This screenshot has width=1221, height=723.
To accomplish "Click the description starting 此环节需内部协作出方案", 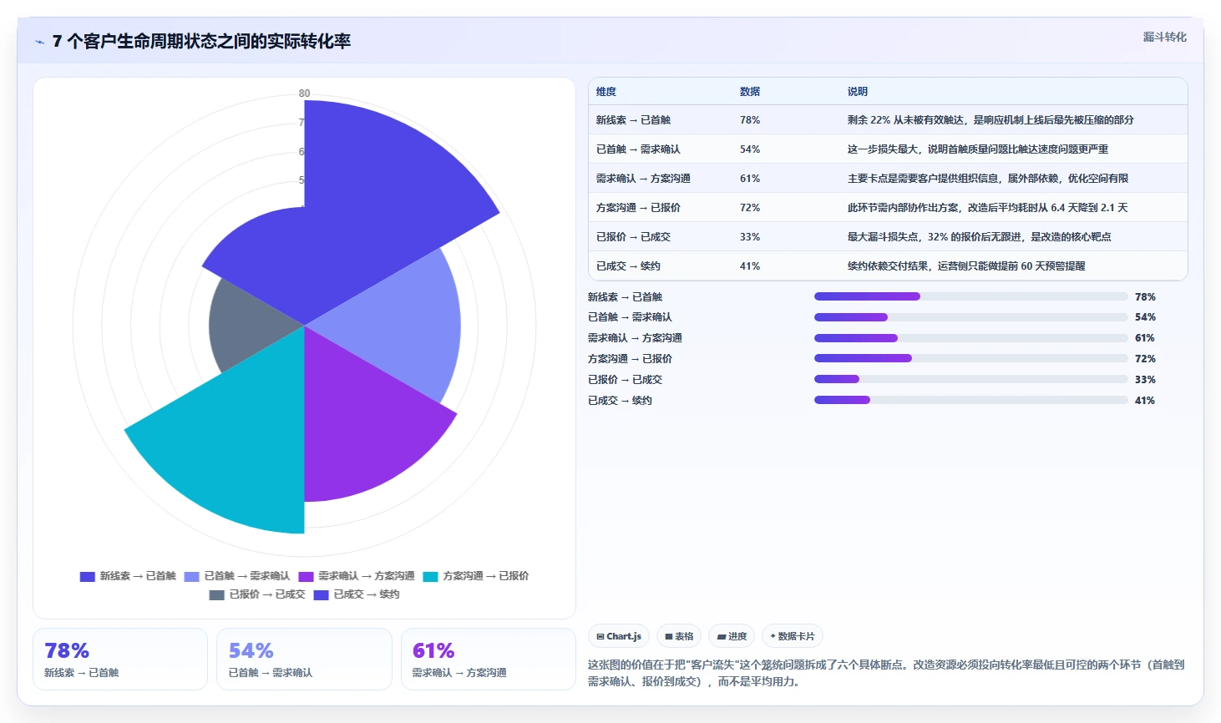I will [x=987, y=208].
